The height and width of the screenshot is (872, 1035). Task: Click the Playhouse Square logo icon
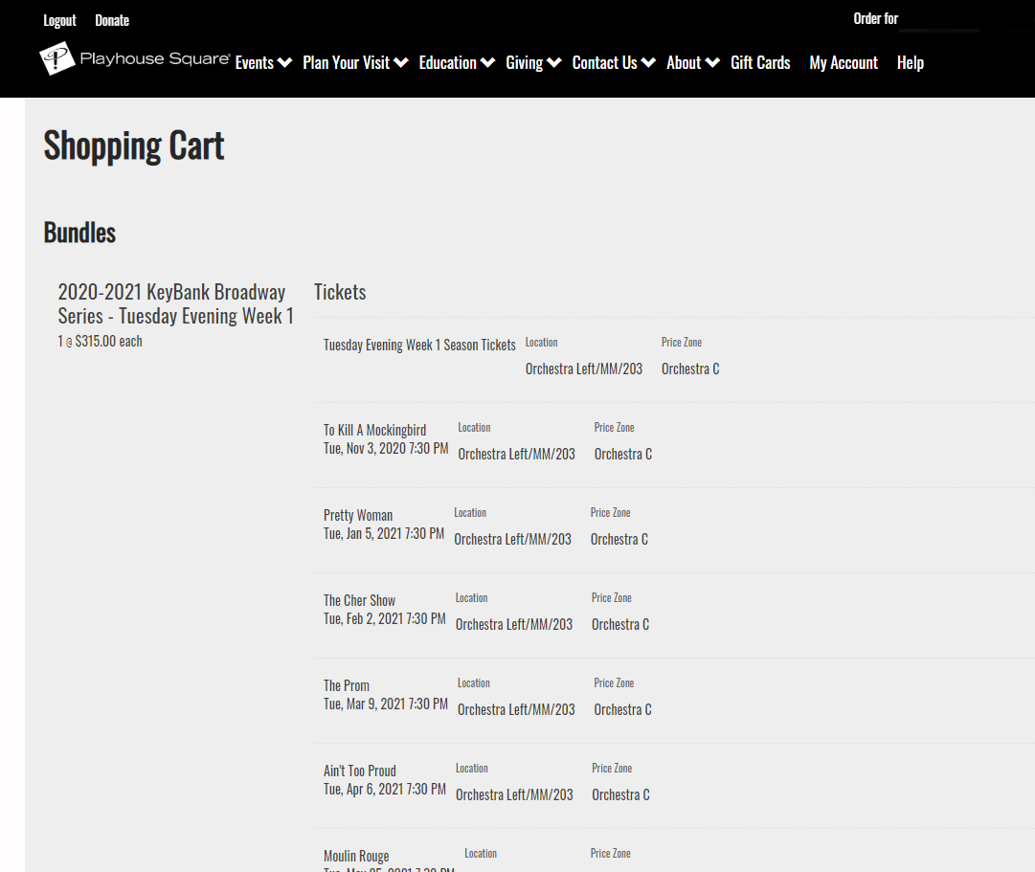point(56,58)
